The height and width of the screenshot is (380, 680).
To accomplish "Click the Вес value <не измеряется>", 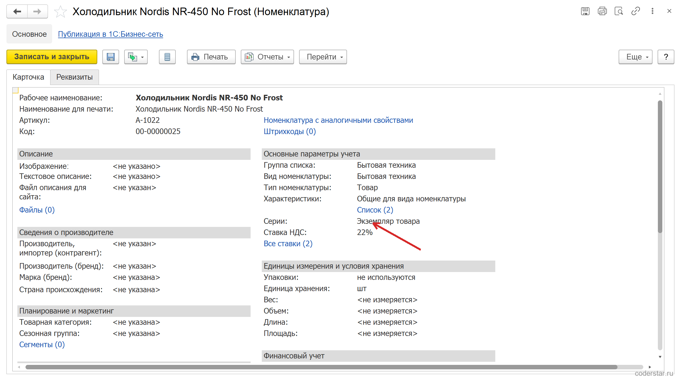I will point(387,300).
